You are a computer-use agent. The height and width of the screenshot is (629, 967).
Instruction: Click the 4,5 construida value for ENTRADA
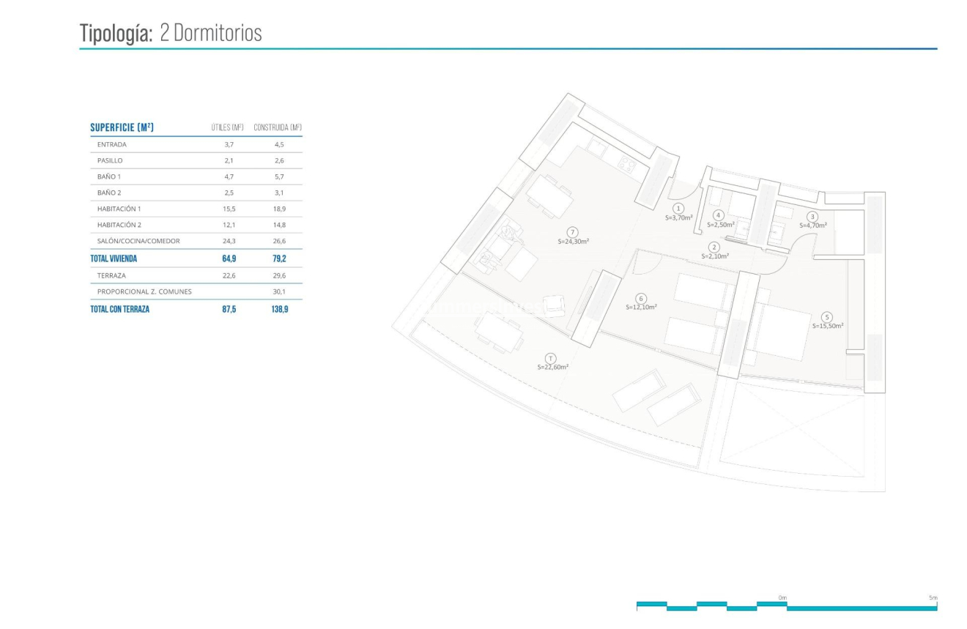pyautogui.click(x=279, y=144)
